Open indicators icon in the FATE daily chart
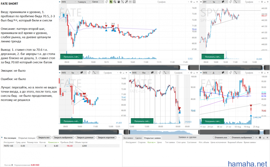The image size is (270, 167). coord(231,73)
